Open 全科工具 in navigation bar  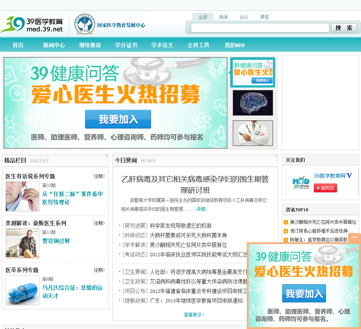point(198,45)
